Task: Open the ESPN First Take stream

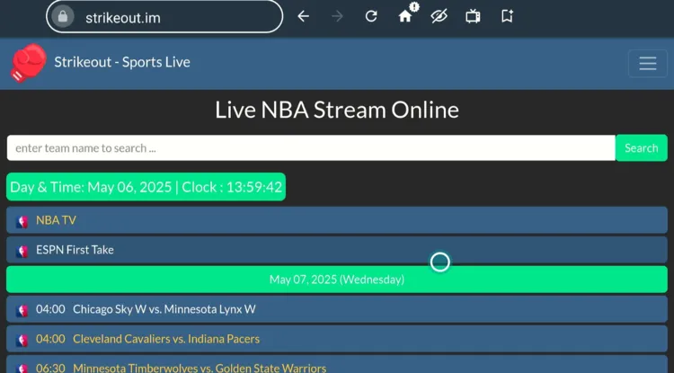Action: 337,250
